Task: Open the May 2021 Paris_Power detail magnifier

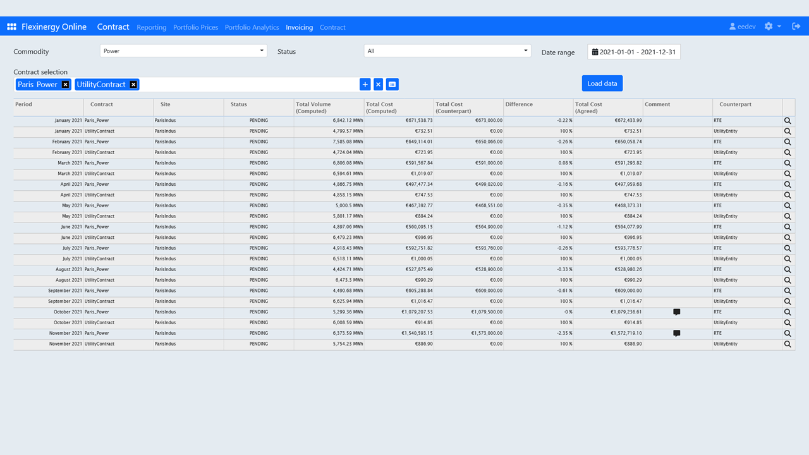Action: pyautogui.click(x=788, y=206)
